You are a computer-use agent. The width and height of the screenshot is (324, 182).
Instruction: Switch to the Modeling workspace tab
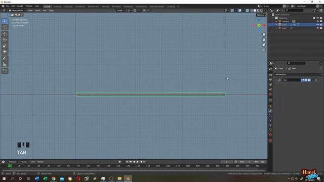(x=57, y=7)
